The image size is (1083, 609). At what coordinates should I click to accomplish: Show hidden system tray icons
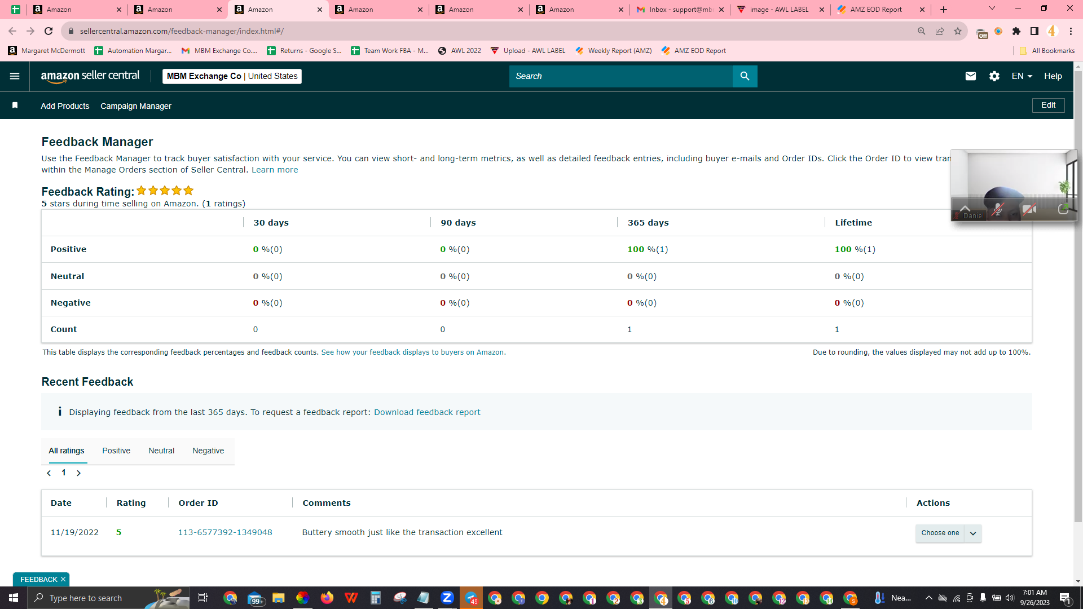(x=928, y=598)
